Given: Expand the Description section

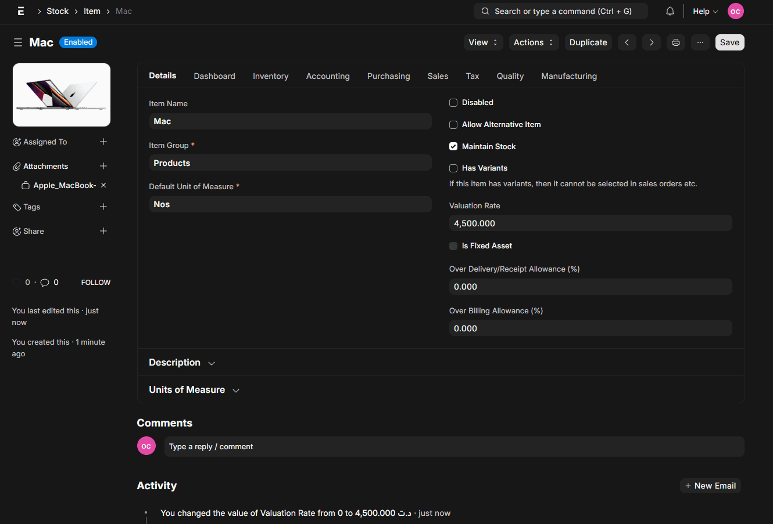Looking at the screenshot, I should [x=182, y=362].
